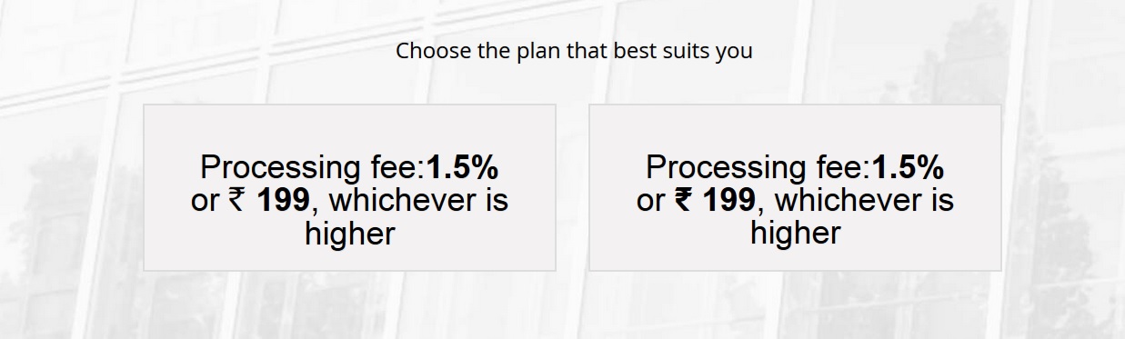Click the word 'or' in left card

[x=205, y=202]
